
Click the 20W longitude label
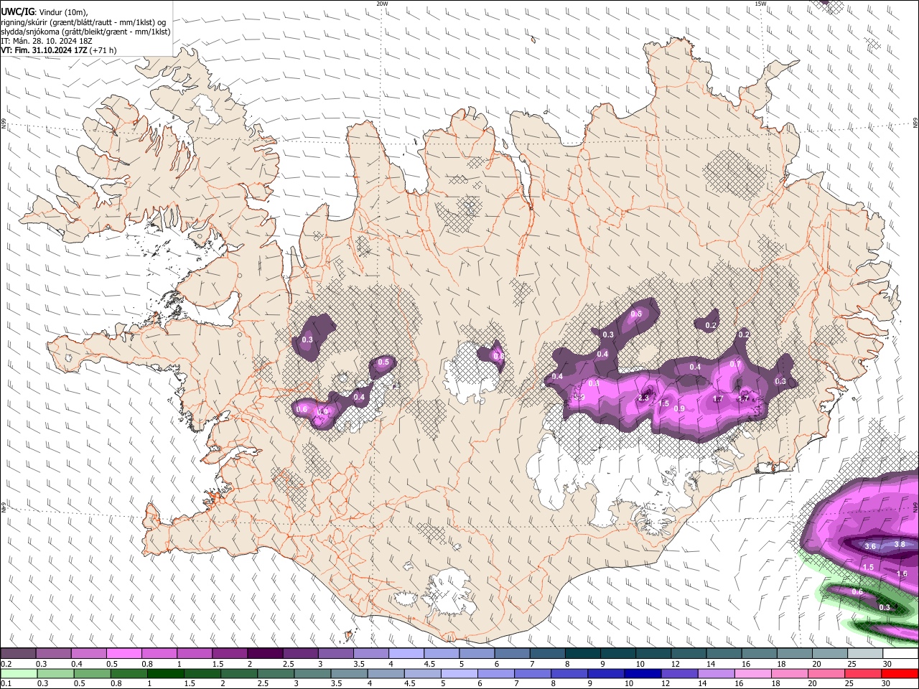click(x=382, y=4)
